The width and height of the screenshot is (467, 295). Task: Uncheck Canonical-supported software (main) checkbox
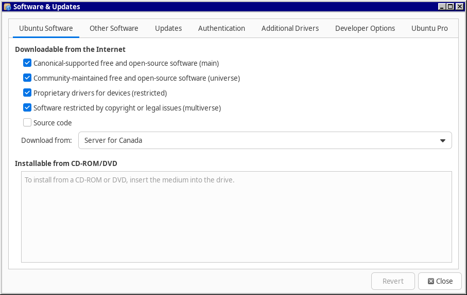point(27,63)
